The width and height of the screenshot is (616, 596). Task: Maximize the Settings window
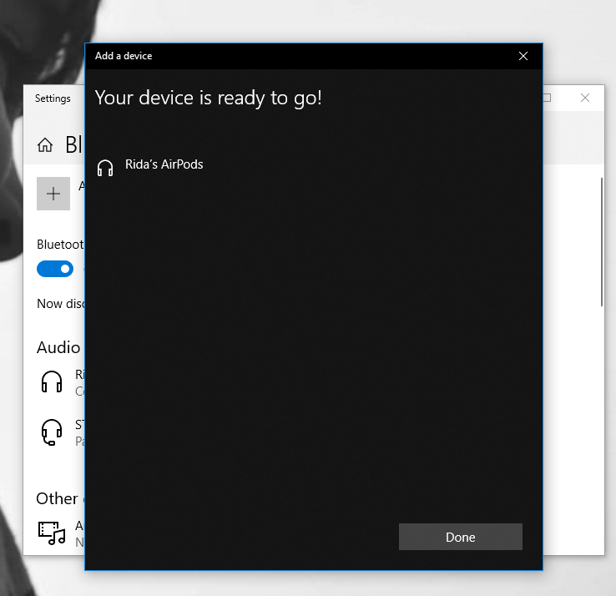(x=548, y=98)
